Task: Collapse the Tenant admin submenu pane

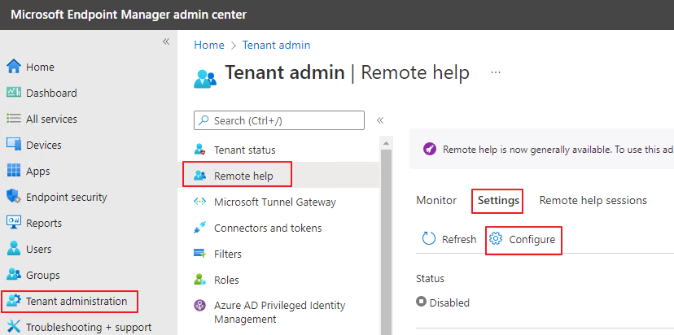Action: [380, 120]
